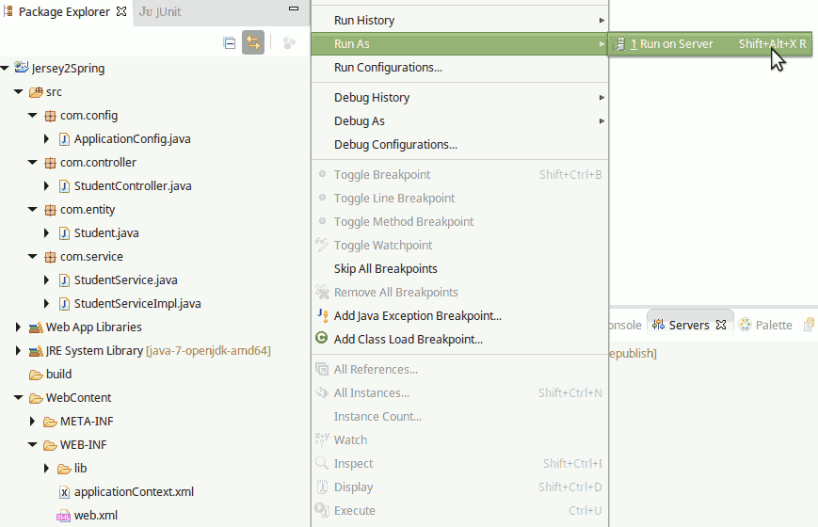Click the Add Class Load Breakpoint icon
This screenshot has width=818, height=527.
point(322,340)
